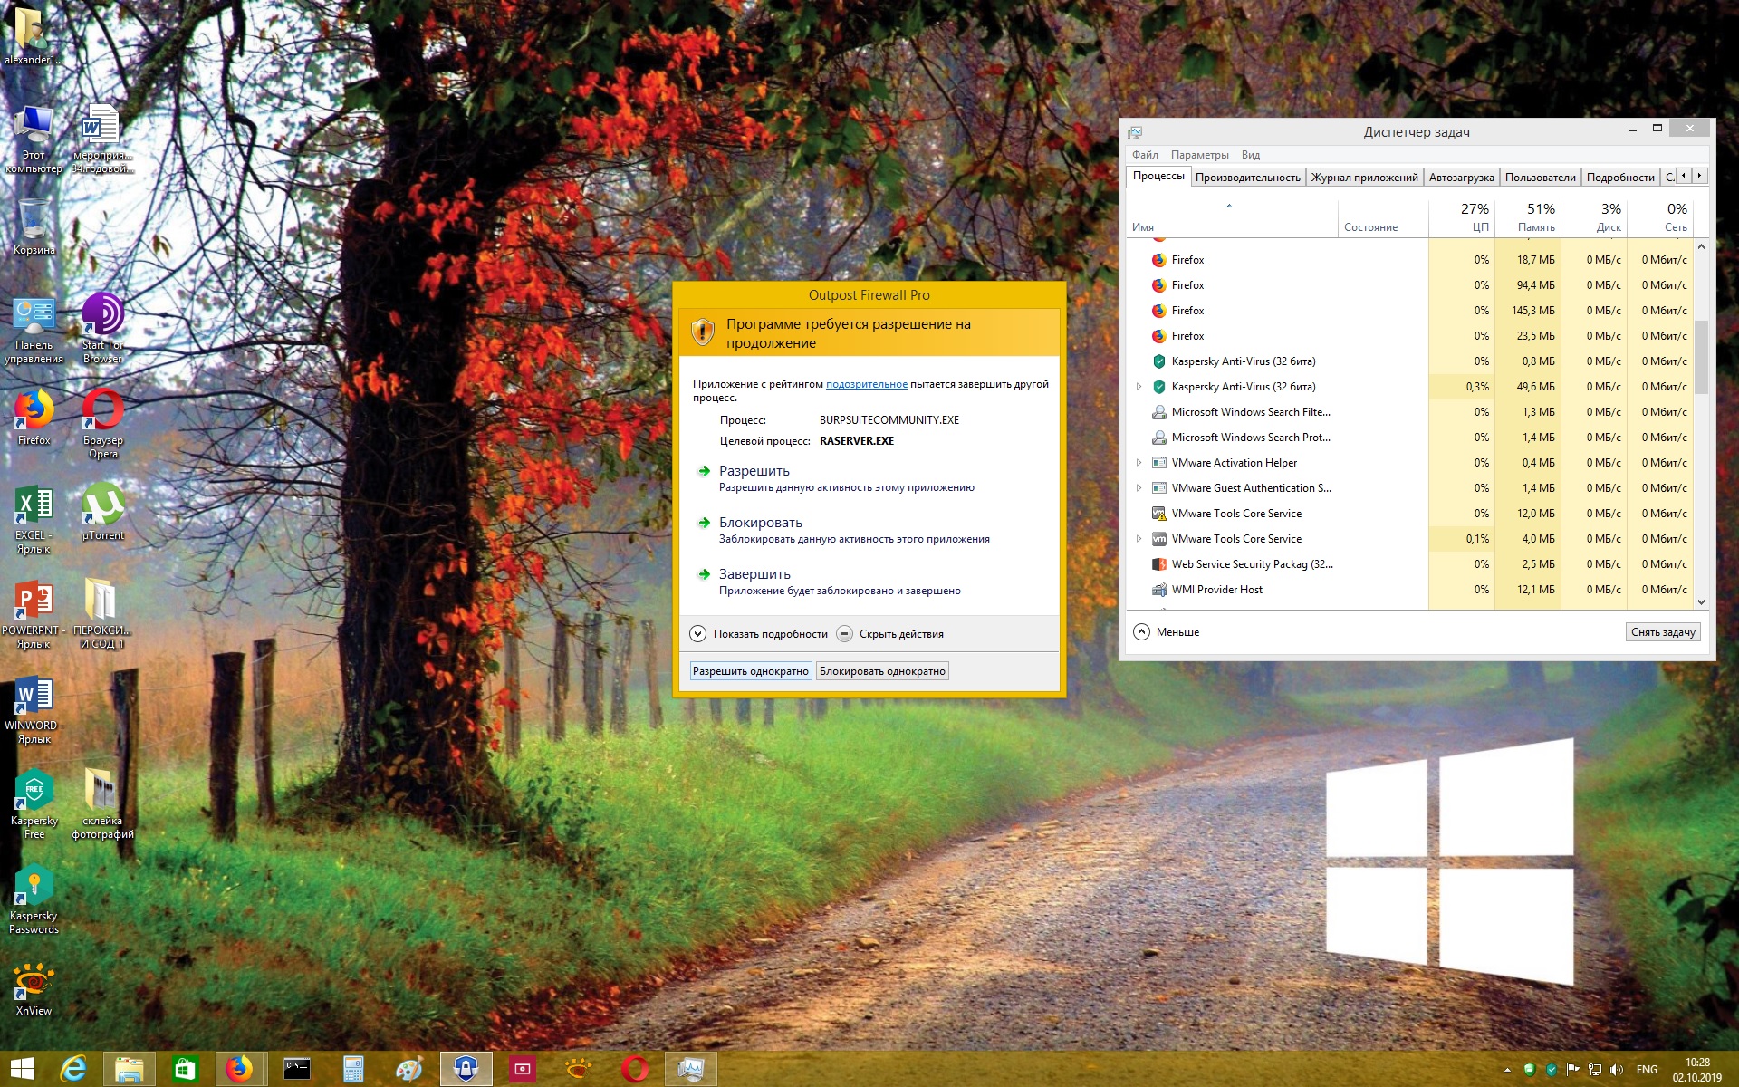
Task: Click the подозрительное rating link
Action: pos(866,384)
